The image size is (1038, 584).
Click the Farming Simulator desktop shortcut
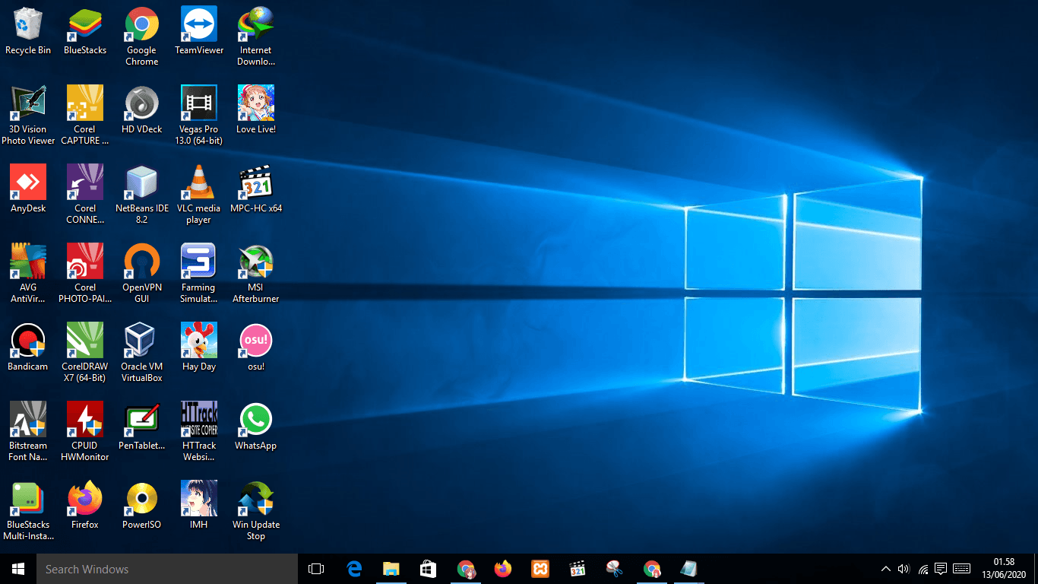click(199, 273)
